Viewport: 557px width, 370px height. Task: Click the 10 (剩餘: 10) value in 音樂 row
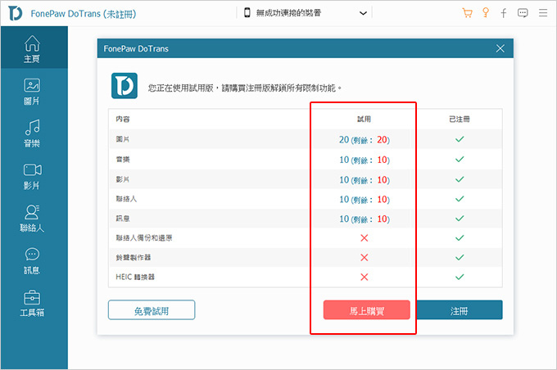[365, 160]
